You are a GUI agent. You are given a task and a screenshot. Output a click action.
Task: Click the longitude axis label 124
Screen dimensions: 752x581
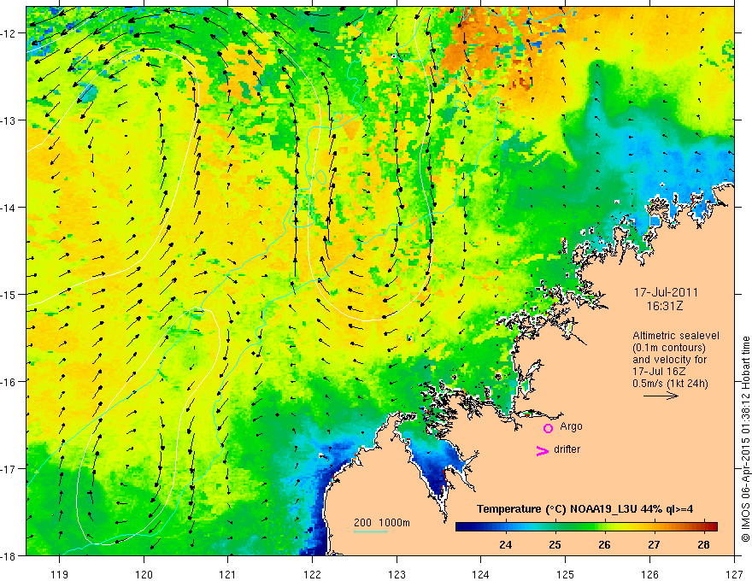pos(481,574)
